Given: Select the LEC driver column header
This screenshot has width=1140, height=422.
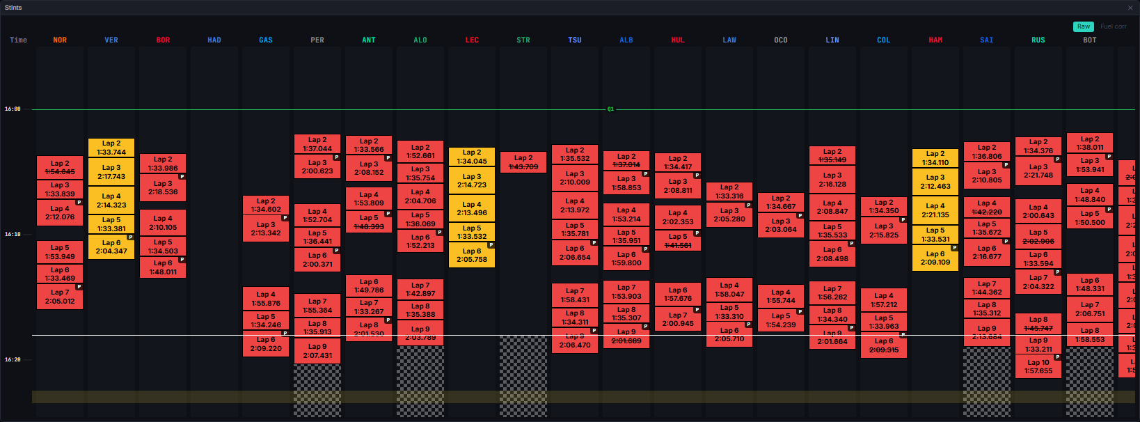Looking at the screenshot, I should [472, 40].
